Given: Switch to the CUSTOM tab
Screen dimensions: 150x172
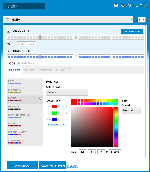Looking at the screenshot, I should click(x=45, y=70).
